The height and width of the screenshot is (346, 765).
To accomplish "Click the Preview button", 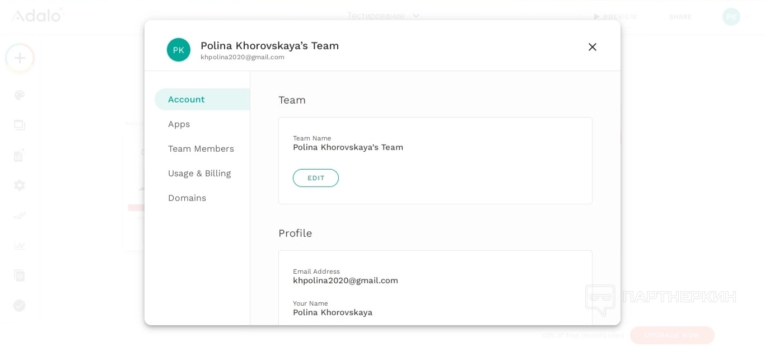I will coord(615,17).
